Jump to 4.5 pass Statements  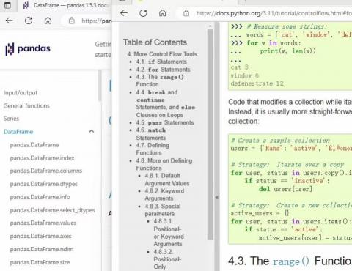(165, 122)
